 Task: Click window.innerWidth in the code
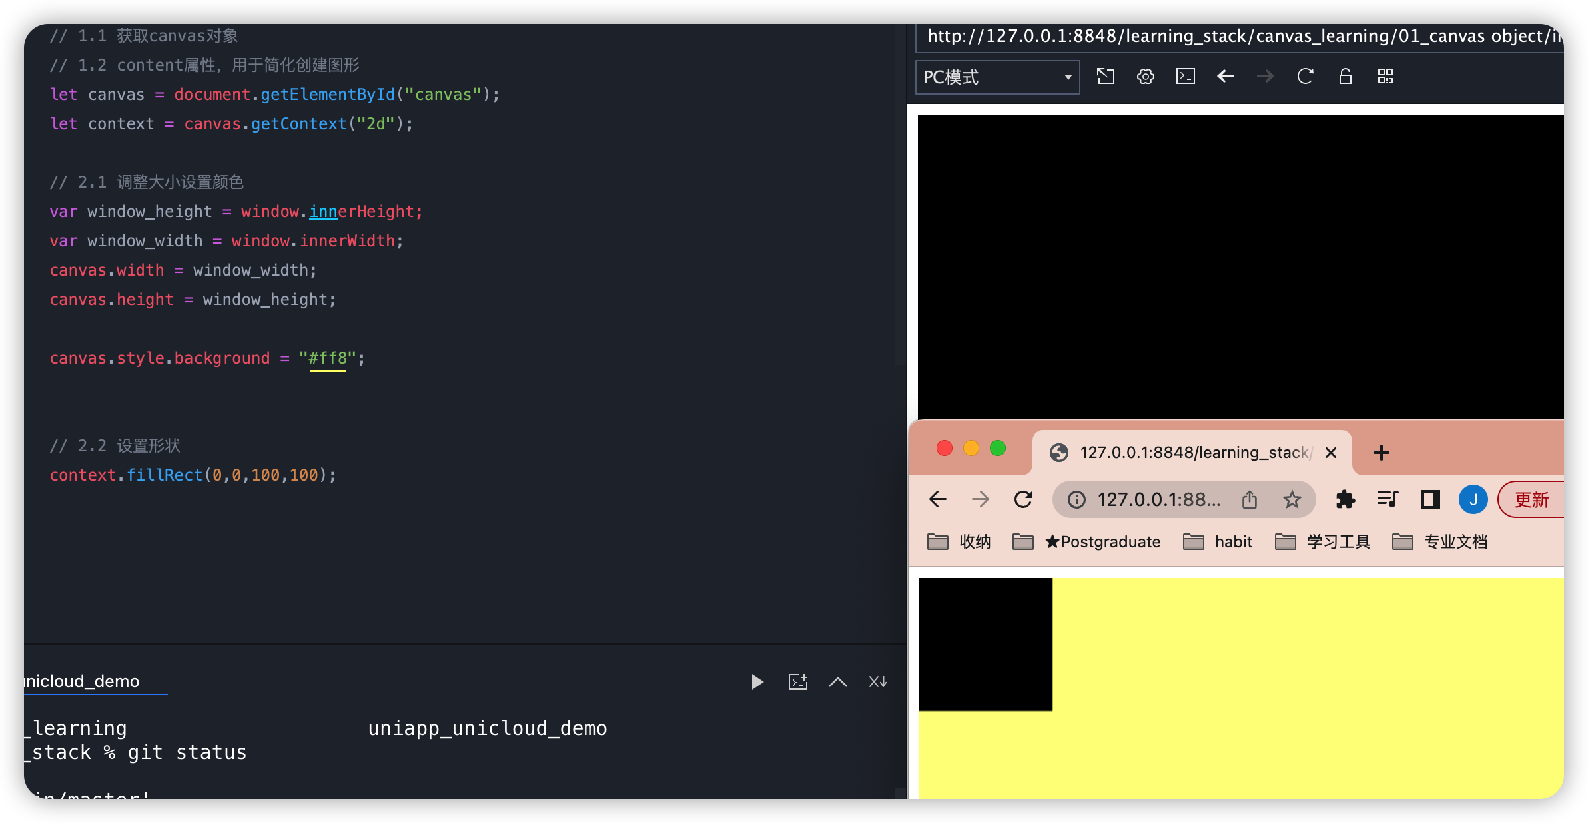click(313, 241)
